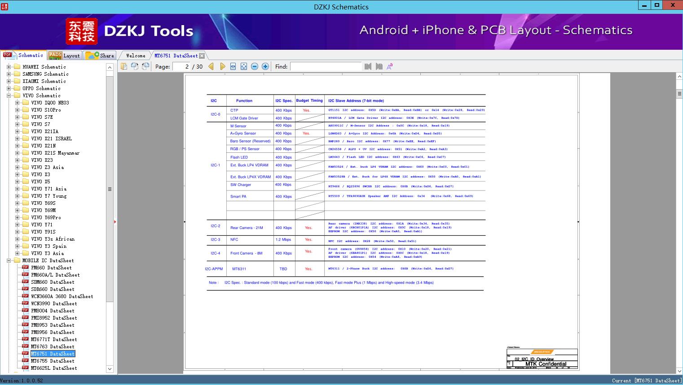This screenshot has width=683, height=385.
Task: Expand the VIVO IQOO NEO3 folder
Action: point(17,103)
